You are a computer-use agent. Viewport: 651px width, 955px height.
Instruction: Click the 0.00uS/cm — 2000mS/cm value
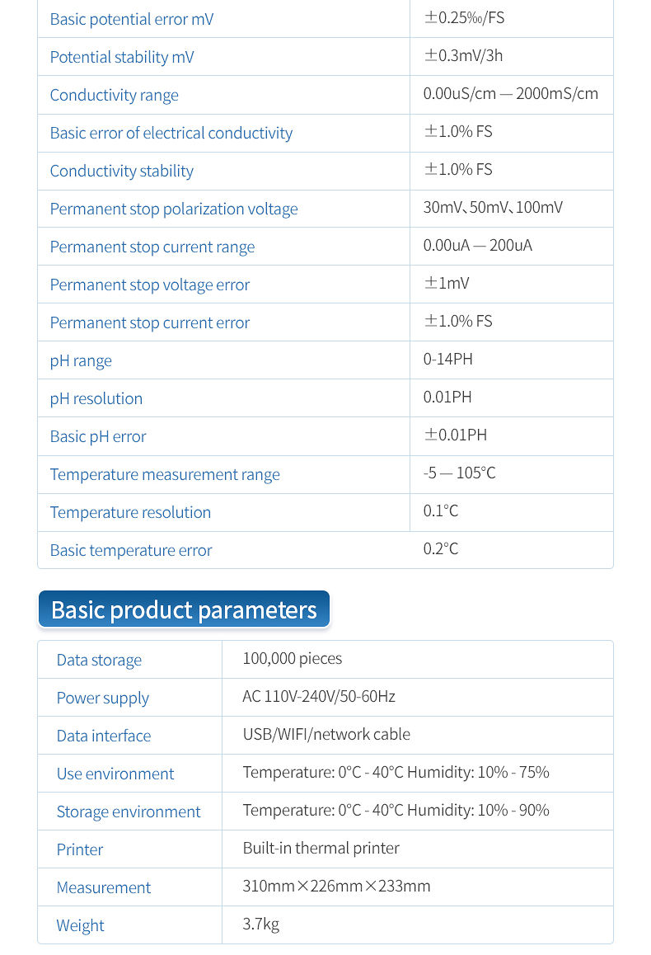pos(511,93)
